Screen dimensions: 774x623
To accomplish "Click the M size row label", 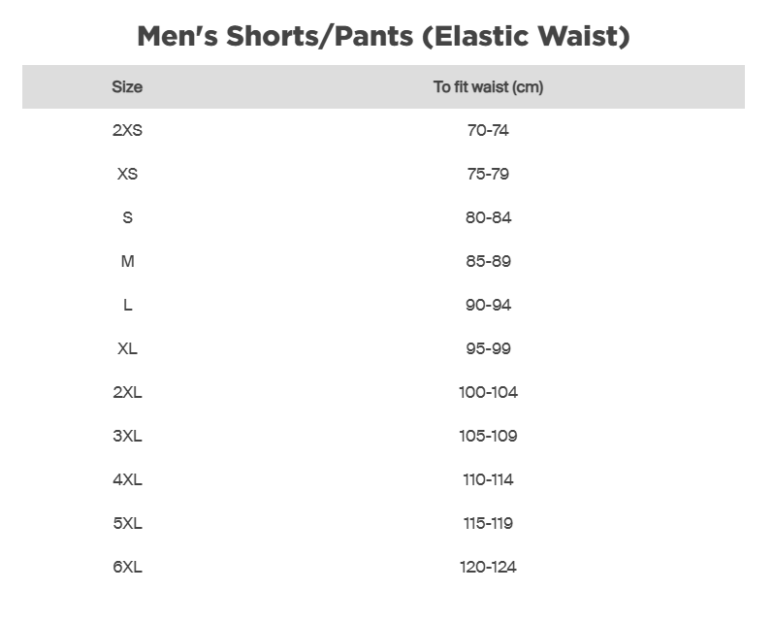I will coord(127,261).
